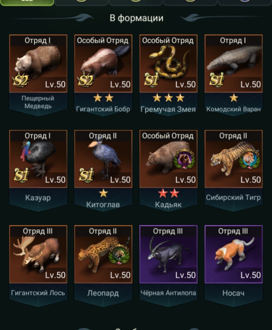Click the S1 badge on Казуар
The image size is (272, 330).
click(21, 175)
